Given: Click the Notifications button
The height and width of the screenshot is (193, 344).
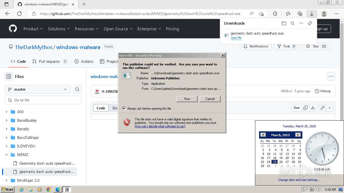Looking at the screenshot, I should pyautogui.click(x=256, y=46).
